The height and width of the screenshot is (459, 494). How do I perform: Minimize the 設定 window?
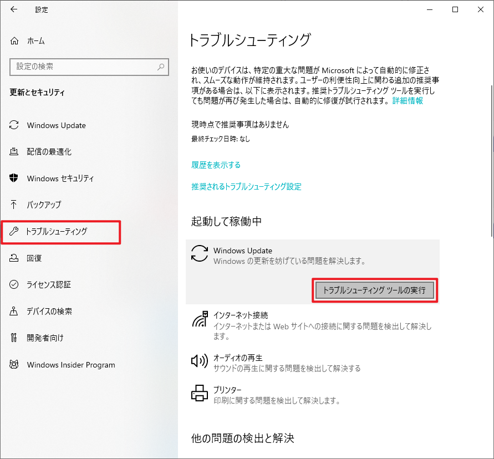coord(430,9)
